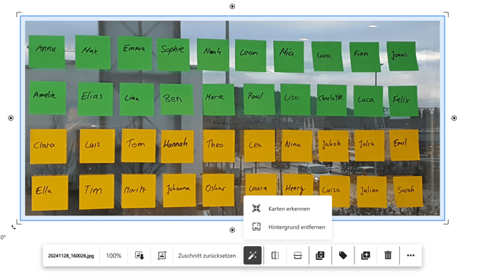Screen dimensions: 477x280
Task: Choose 'Hintergrund entfernen' from popup menu
Action: point(296,227)
